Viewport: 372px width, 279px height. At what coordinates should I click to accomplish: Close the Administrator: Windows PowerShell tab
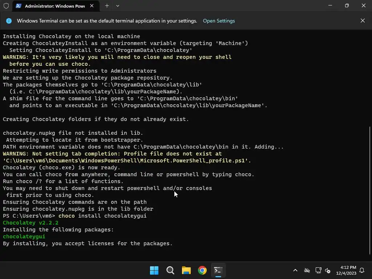(x=92, y=6)
